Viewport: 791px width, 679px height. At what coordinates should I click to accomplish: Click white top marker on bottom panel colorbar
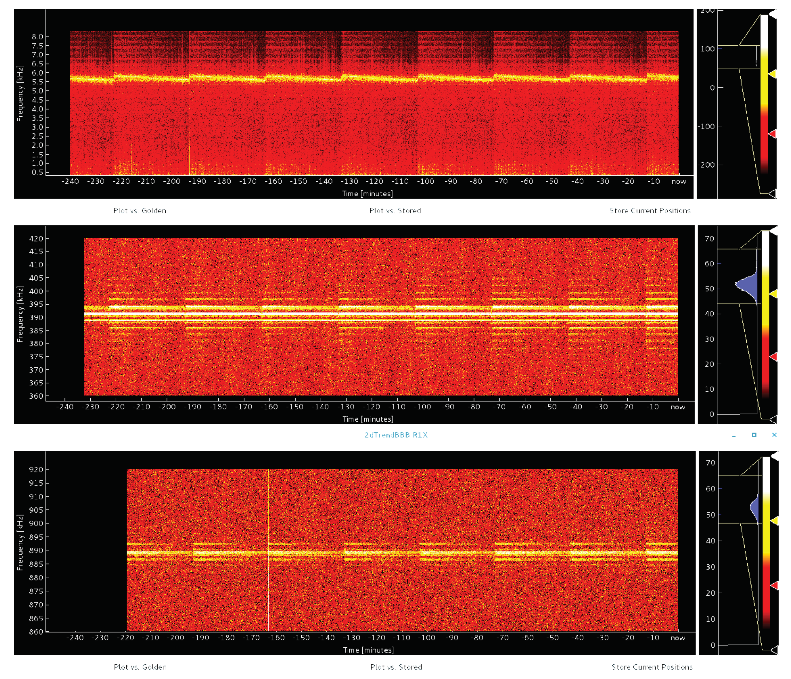click(x=775, y=456)
